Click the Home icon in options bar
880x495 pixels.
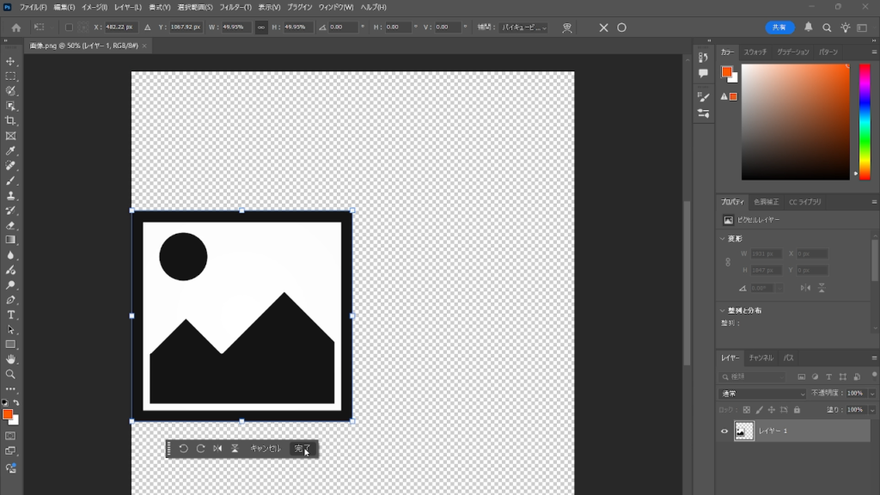(x=16, y=27)
